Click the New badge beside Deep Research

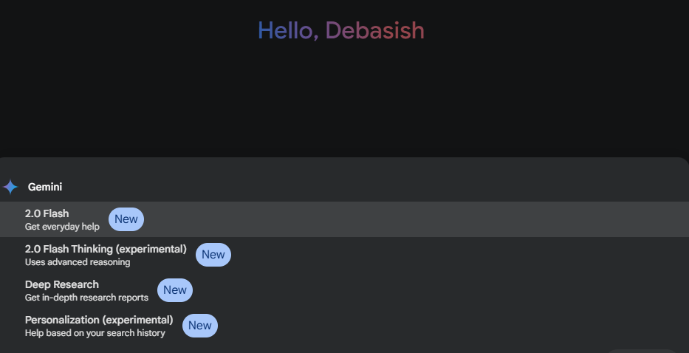(x=175, y=290)
